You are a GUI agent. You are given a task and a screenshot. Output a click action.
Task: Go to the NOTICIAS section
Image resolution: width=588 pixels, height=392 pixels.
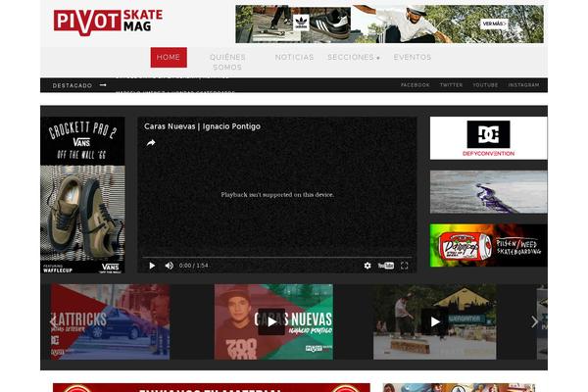[294, 58]
